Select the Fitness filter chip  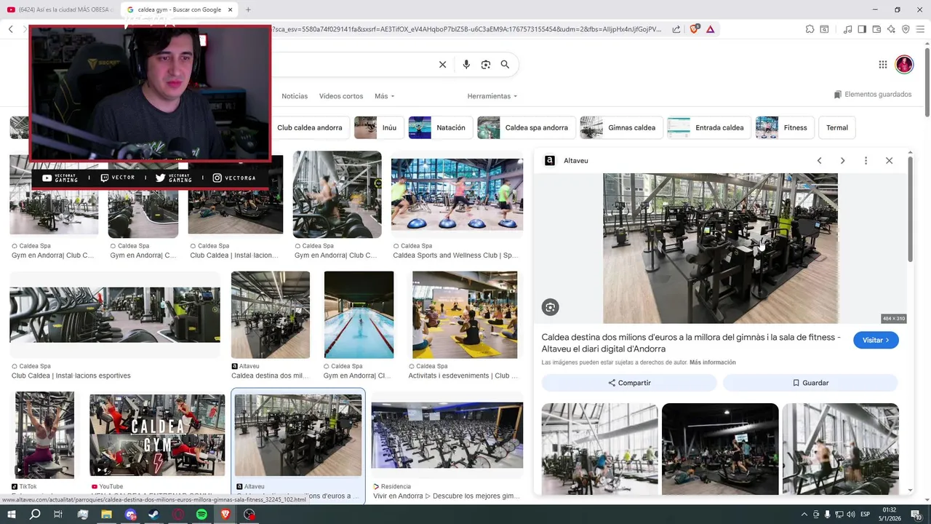[785, 127]
